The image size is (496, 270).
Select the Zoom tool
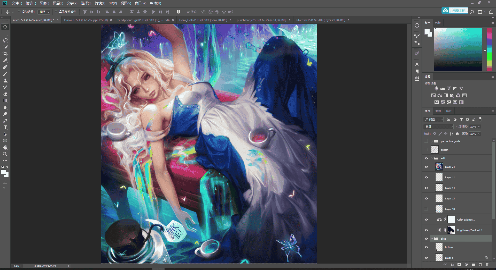[5, 154]
